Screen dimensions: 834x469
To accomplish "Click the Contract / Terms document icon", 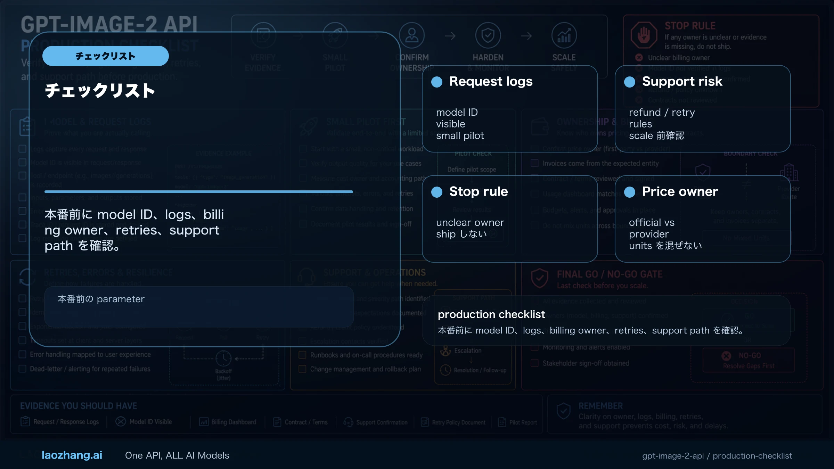I will tap(277, 422).
